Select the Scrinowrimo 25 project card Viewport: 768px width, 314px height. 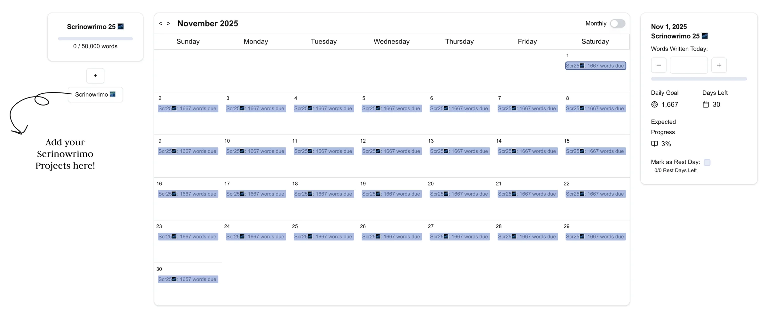pyautogui.click(x=95, y=27)
